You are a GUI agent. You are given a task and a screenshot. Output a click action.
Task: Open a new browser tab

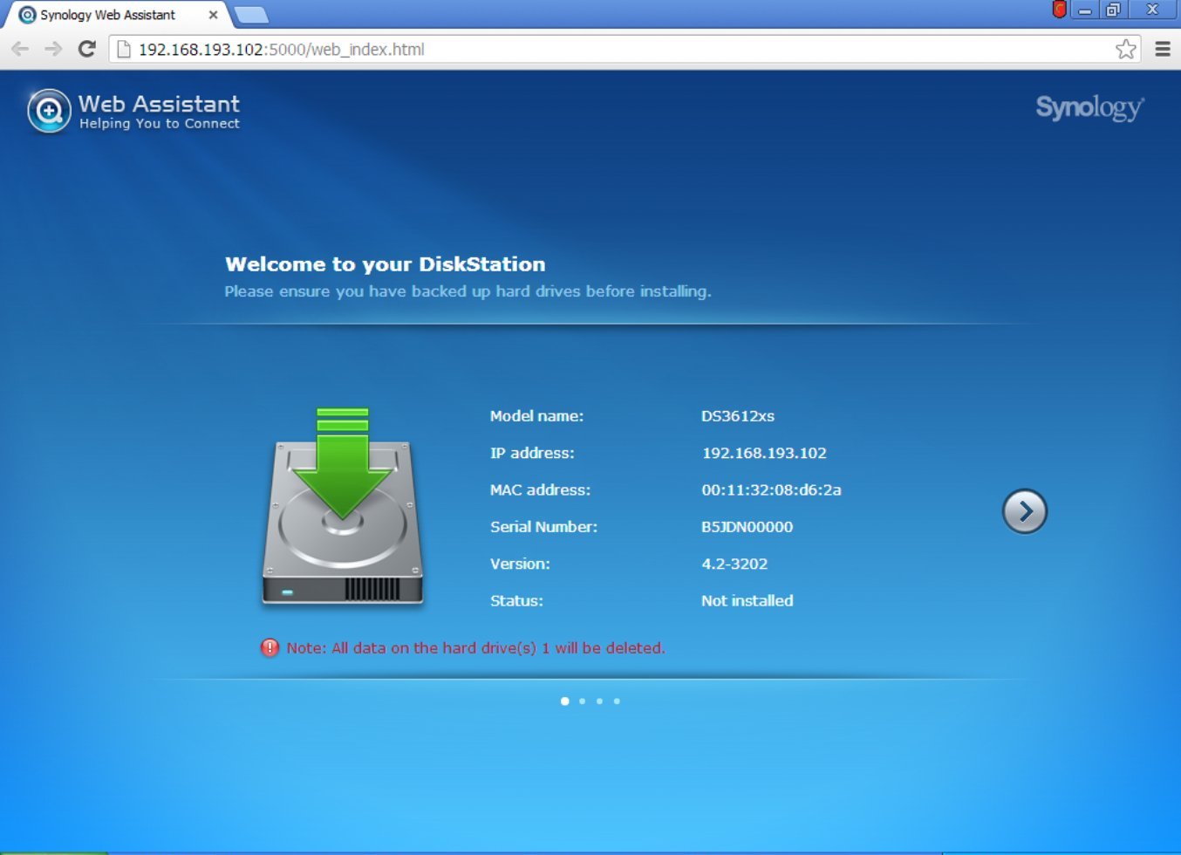click(249, 15)
